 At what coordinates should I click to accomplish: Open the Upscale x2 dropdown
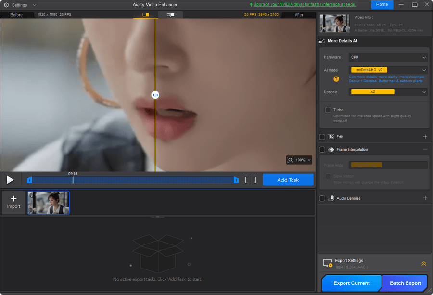[388, 92]
